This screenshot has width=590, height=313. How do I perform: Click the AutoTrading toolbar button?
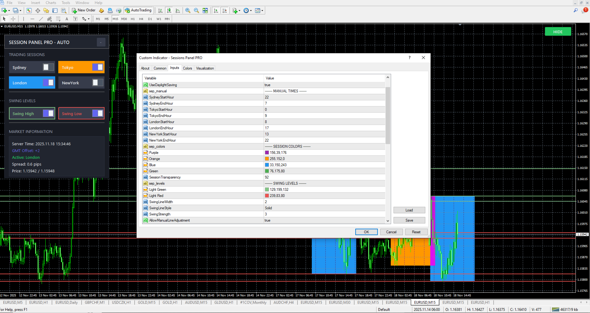click(x=138, y=10)
